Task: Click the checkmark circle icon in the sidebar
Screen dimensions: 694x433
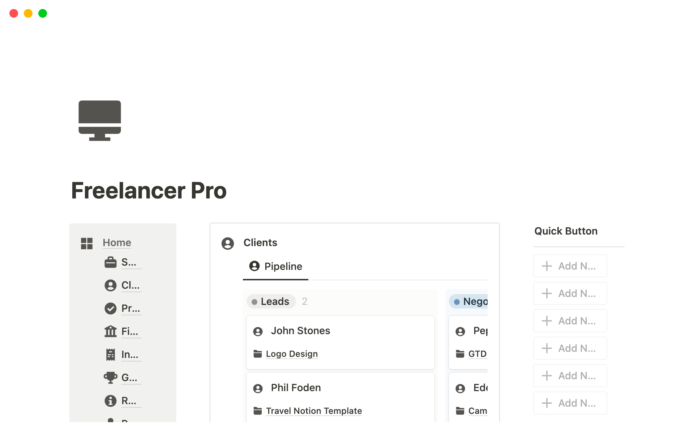Action: click(110, 309)
